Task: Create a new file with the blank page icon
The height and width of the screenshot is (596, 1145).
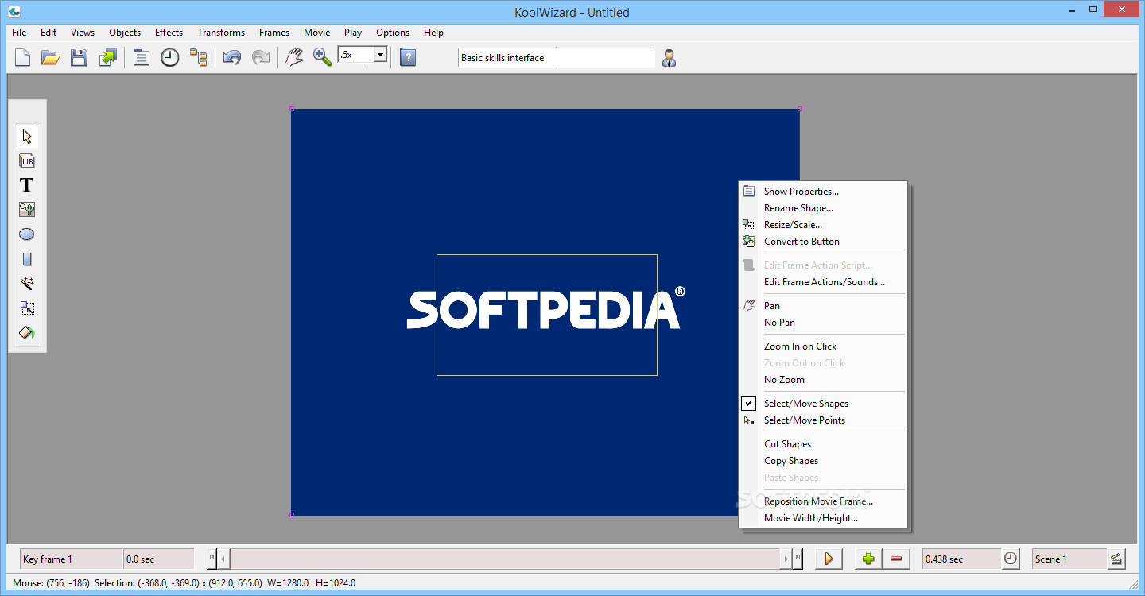Action: point(23,57)
